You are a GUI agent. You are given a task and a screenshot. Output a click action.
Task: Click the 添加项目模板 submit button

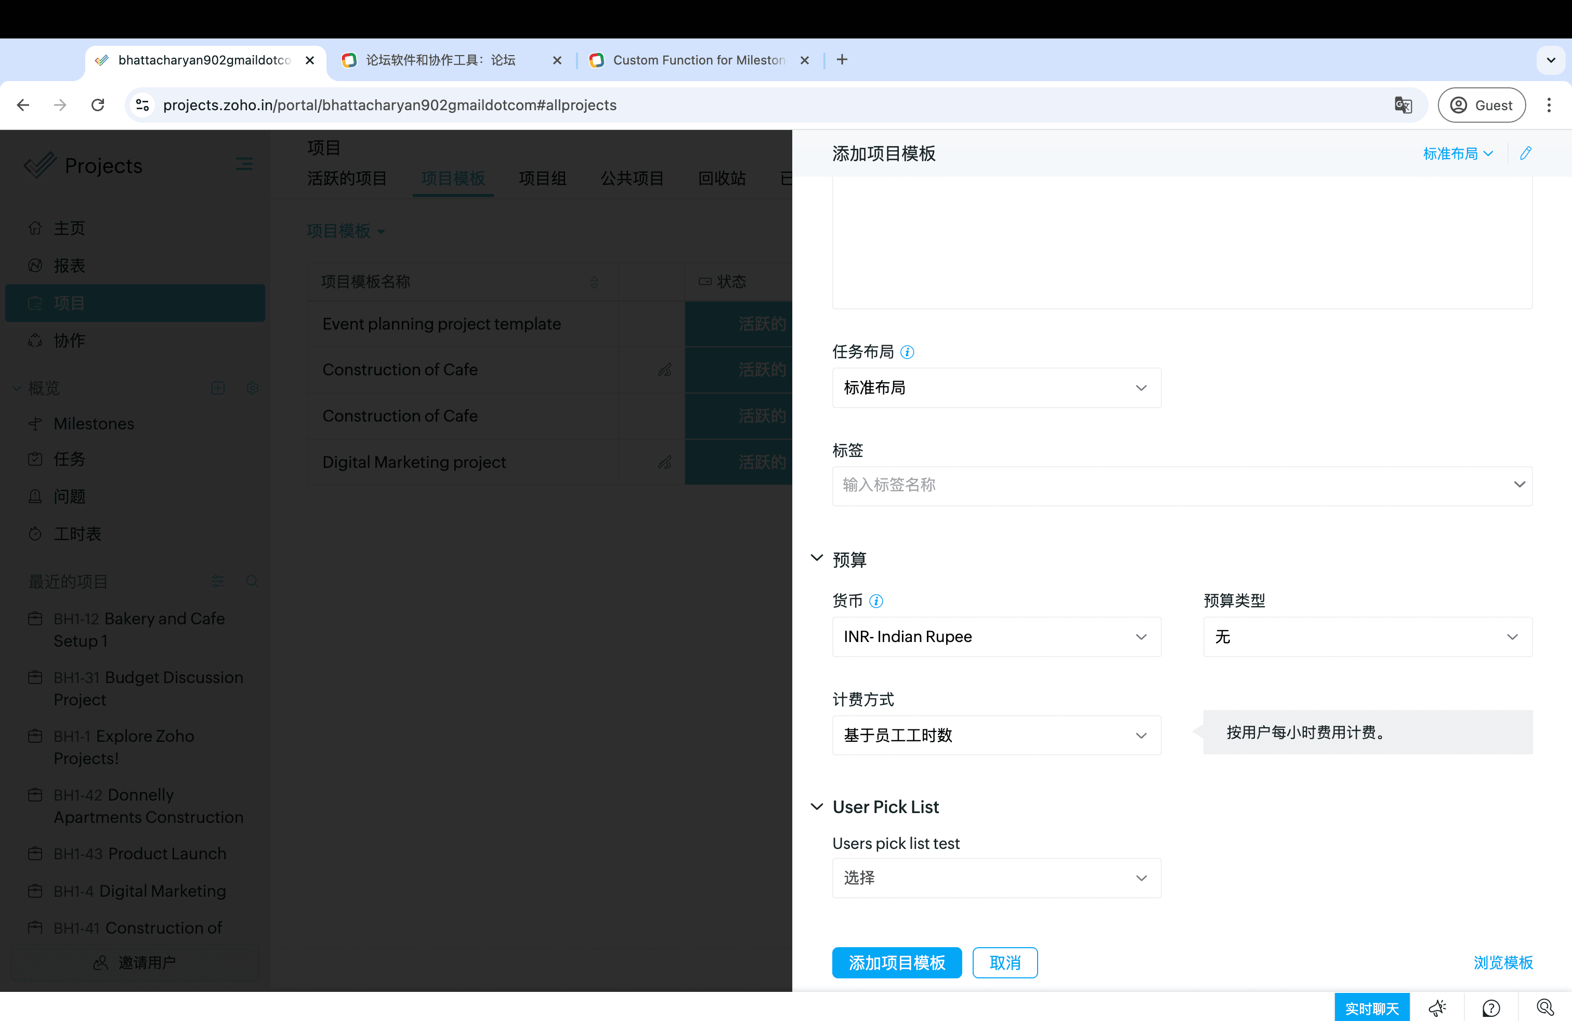pos(896,962)
